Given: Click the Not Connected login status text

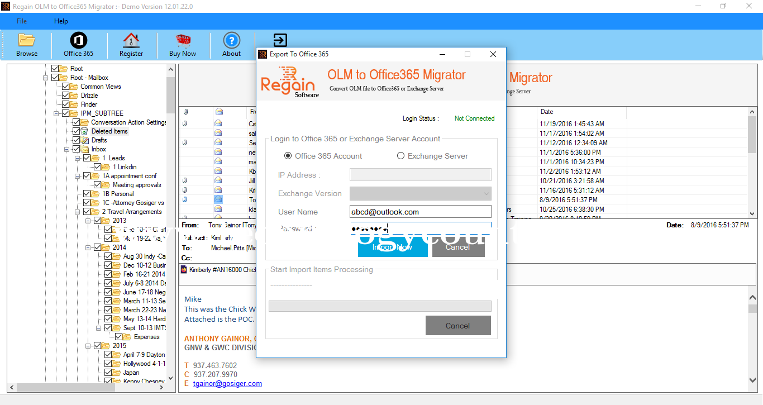Looking at the screenshot, I should (474, 118).
